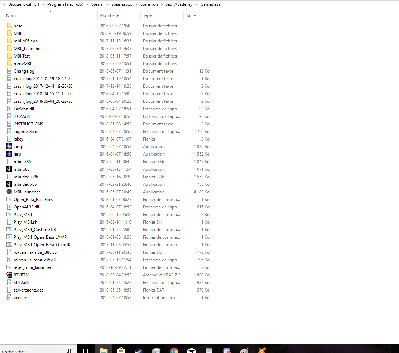
Task: Sort files by the Taille column
Action: click(191, 15)
